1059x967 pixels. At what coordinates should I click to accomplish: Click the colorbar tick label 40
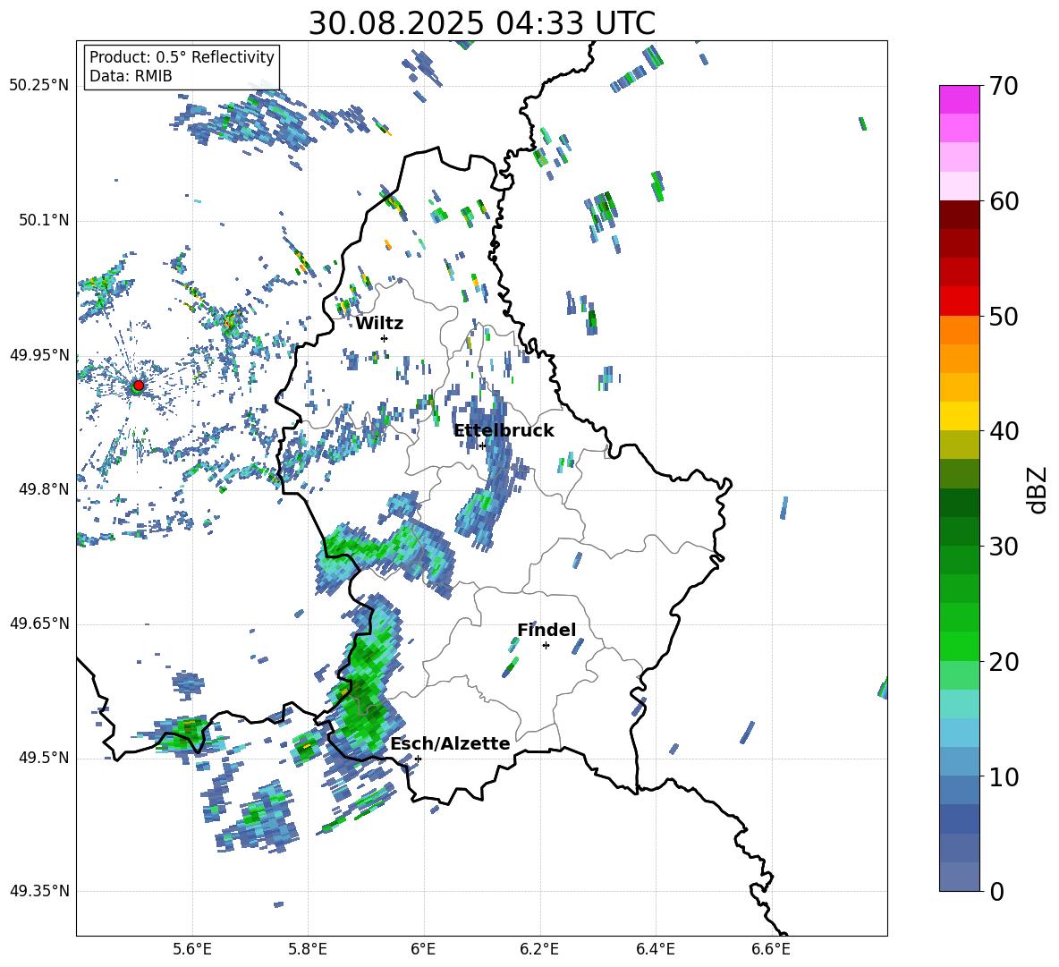pyautogui.click(x=1004, y=431)
